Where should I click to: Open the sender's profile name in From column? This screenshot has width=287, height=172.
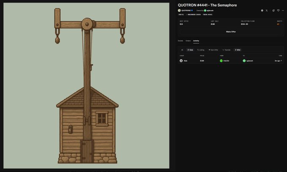[226, 61]
